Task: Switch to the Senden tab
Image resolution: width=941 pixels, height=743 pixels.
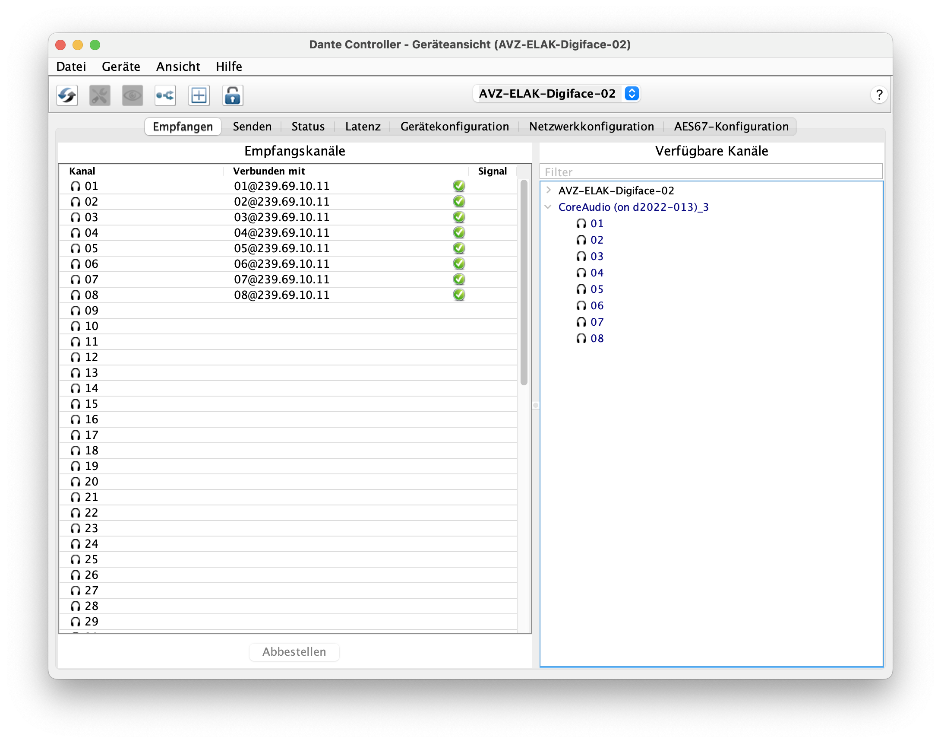Action: [252, 126]
